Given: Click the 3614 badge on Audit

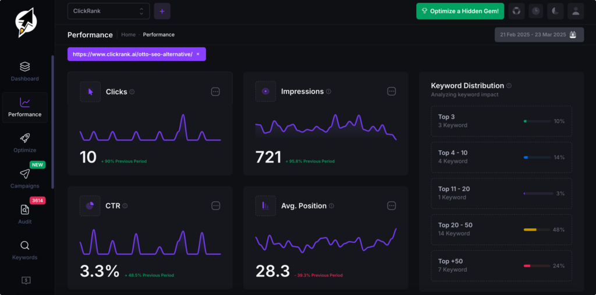Looking at the screenshot, I should coord(38,200).
